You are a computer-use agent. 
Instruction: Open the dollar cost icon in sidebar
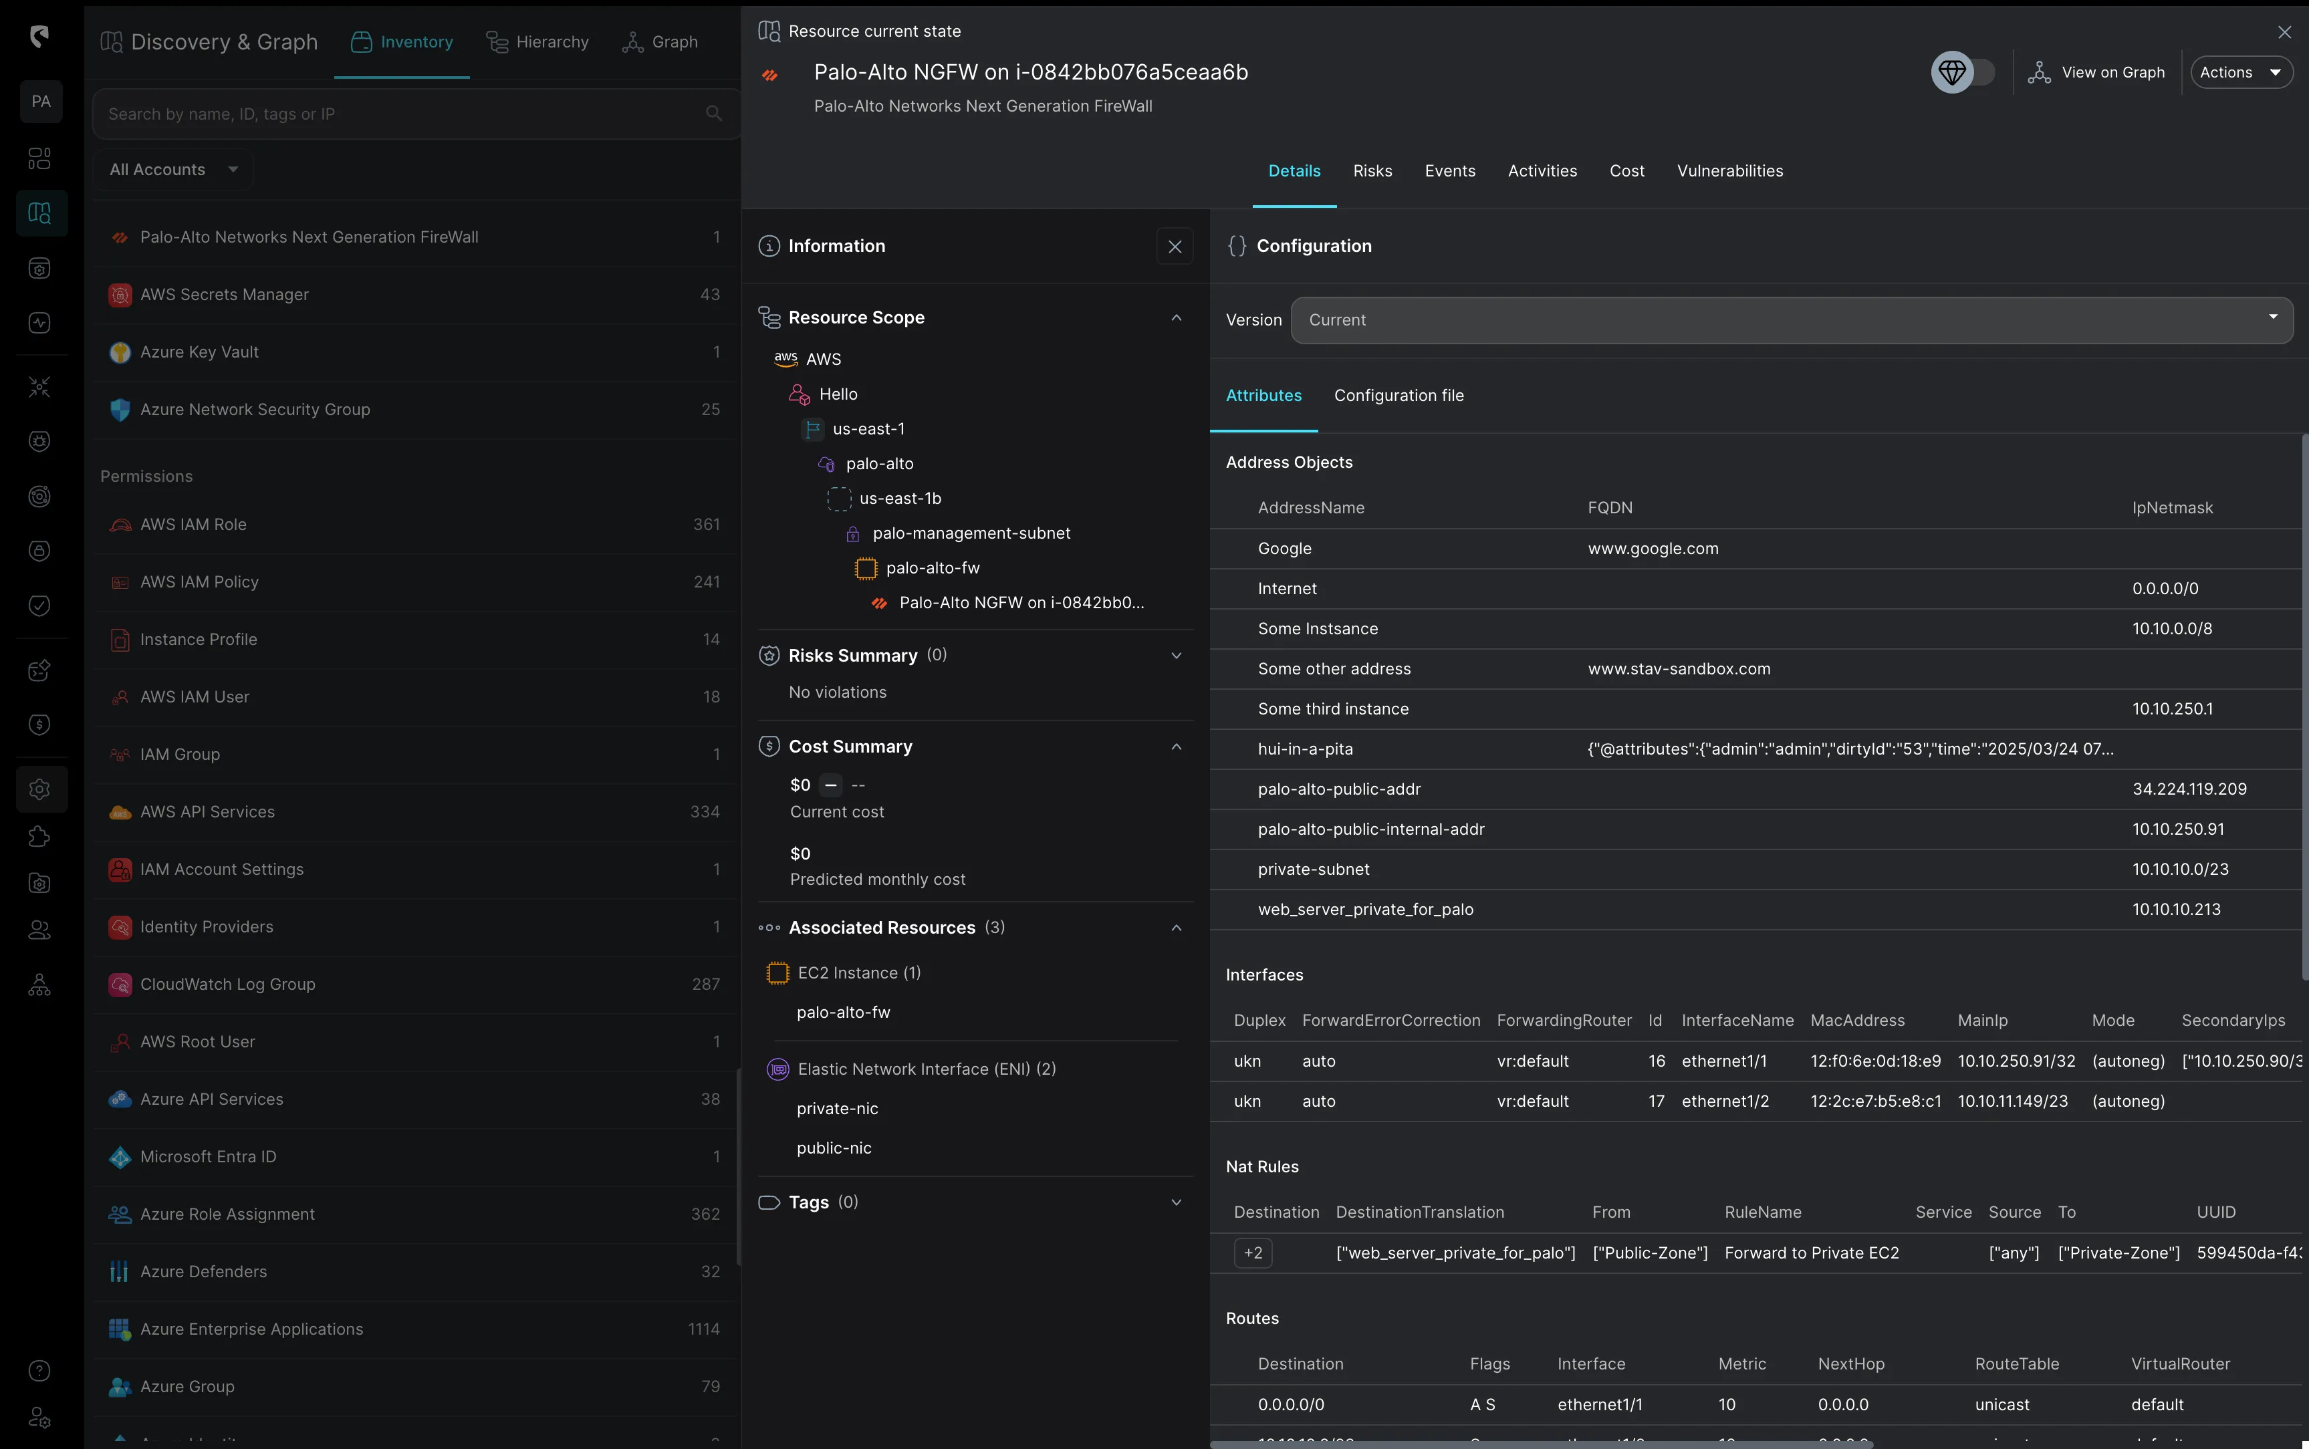point(39,724)
